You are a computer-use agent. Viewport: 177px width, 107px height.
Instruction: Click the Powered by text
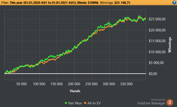tap(158, 100)
